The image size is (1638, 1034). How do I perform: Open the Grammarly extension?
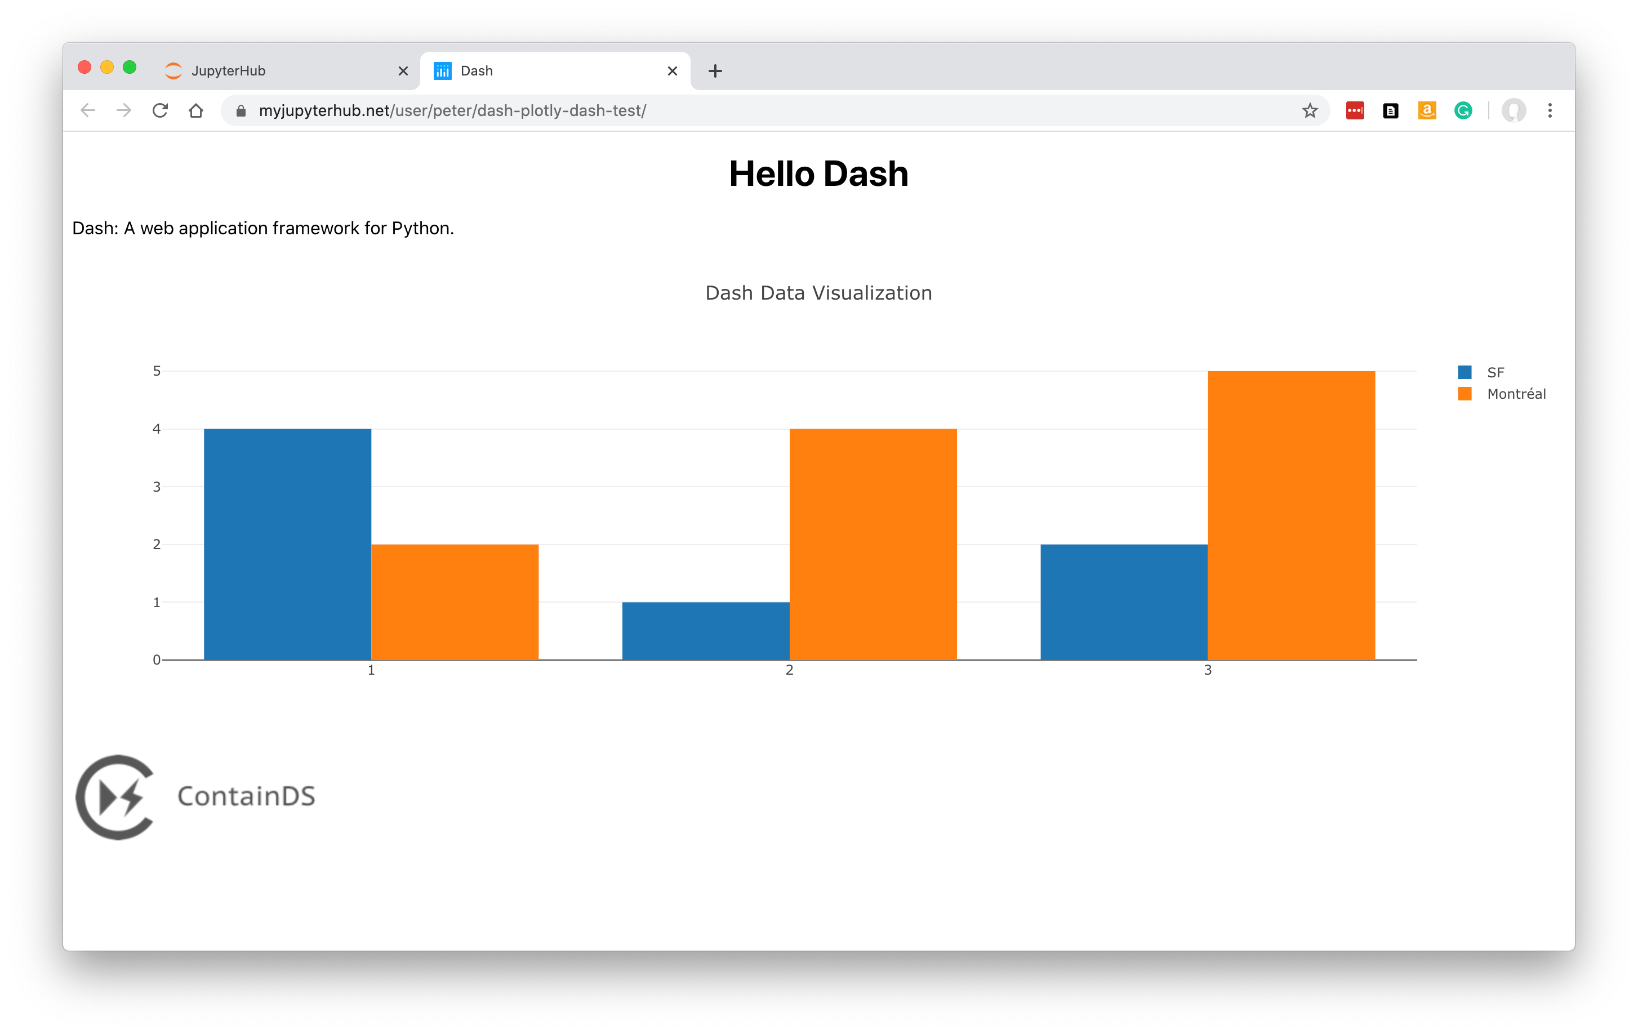click(1463, 110)
